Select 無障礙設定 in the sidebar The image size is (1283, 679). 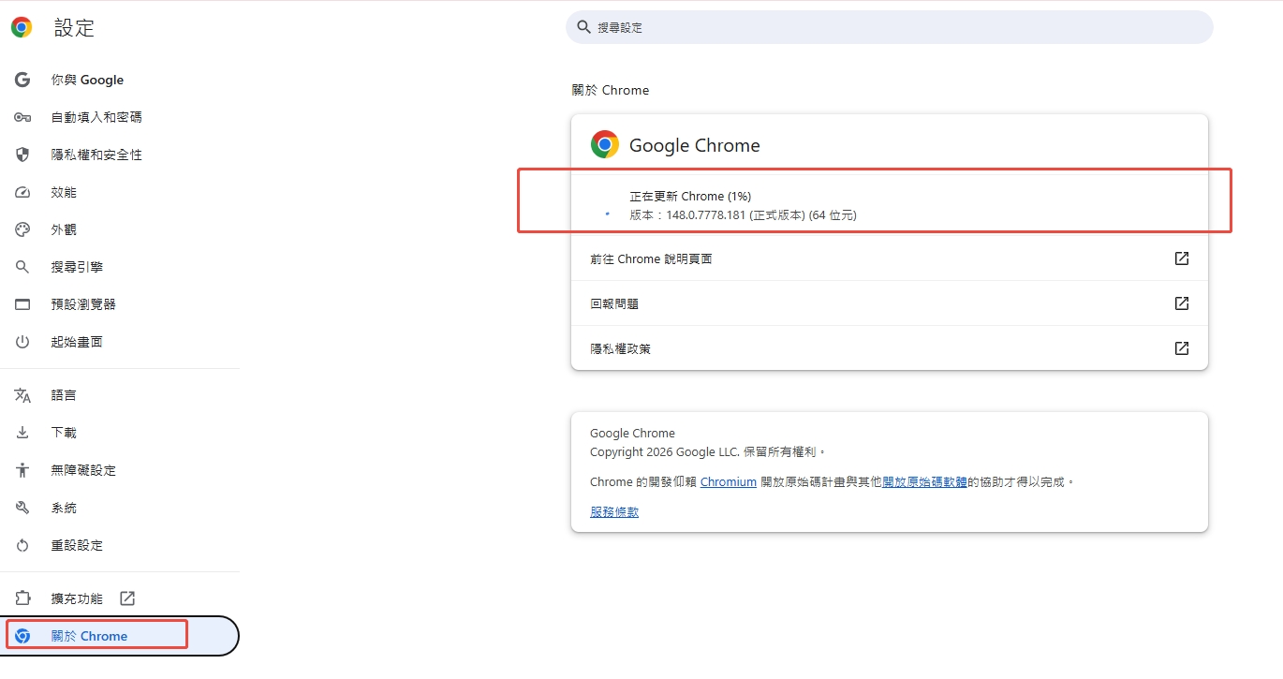pyautogui.click(x=120, y=470)
